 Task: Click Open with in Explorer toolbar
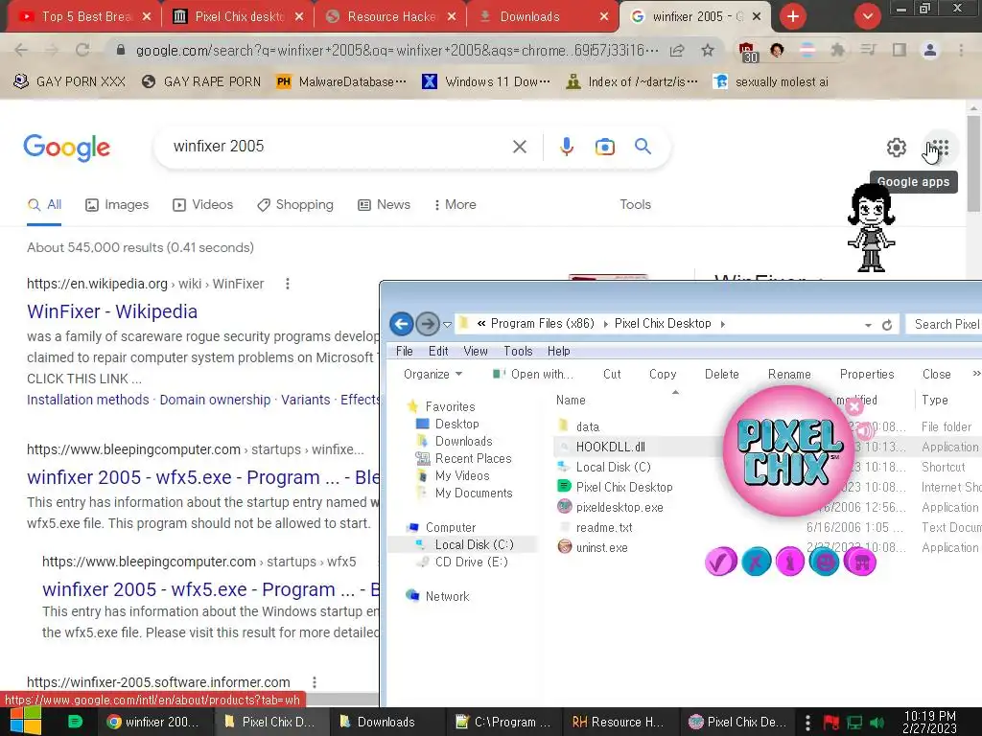[x=533, y=375]
